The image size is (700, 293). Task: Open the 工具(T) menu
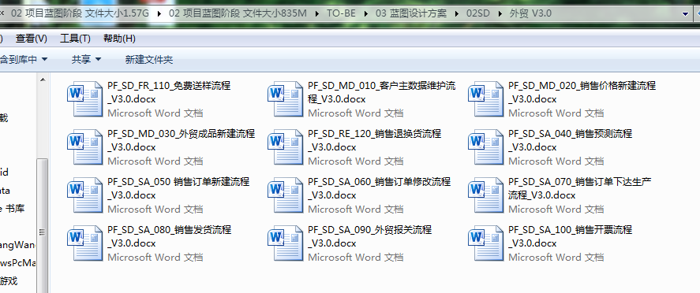[x=75, y=39]
